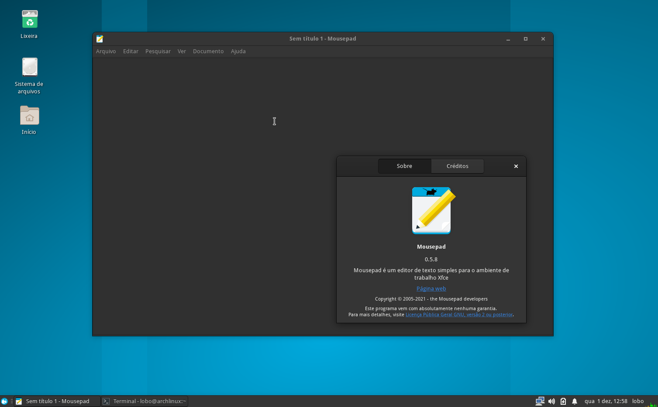Click the Copyright 2005-2021 line

pos(431,299)
